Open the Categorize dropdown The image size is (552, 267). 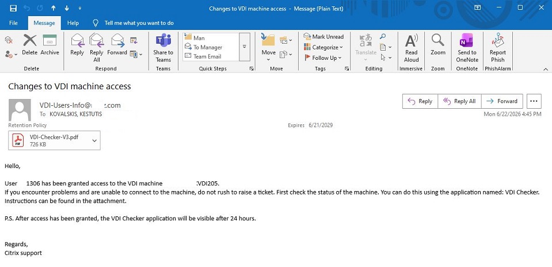click(x=323, y=47)
